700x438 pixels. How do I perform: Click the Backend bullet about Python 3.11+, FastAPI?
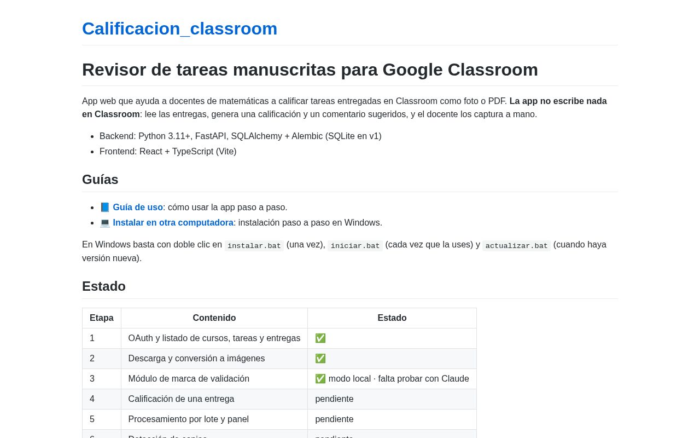[x=241, y=136]
